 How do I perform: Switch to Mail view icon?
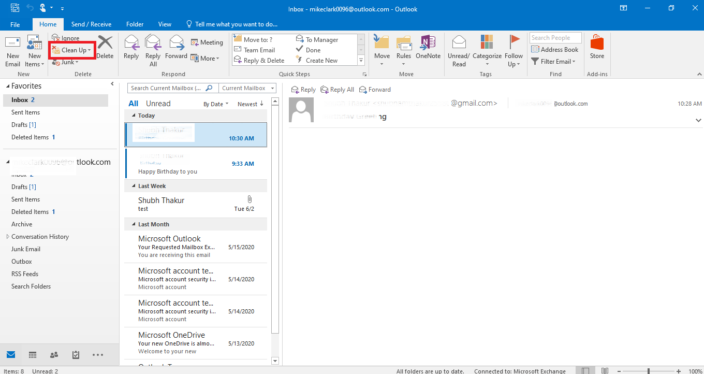[x=11, y=355]
